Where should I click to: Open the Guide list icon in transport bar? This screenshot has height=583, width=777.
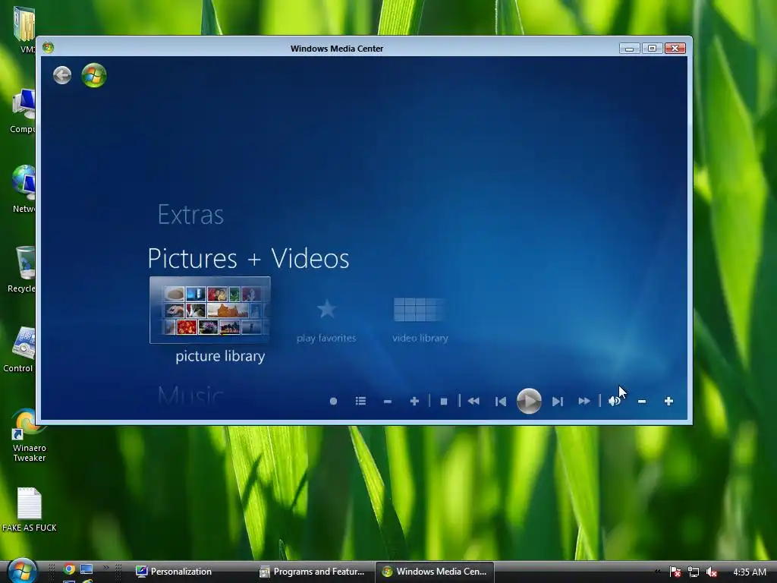(360, 401)
